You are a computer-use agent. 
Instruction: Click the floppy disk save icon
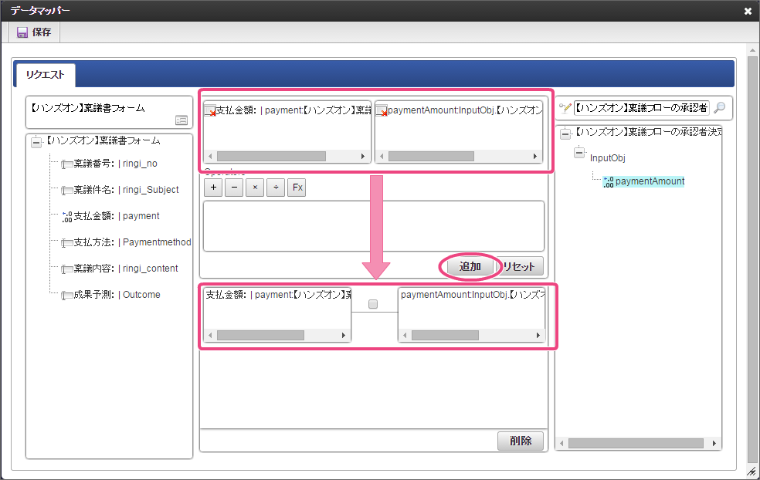pyautogui.click(x=22, y=32)
